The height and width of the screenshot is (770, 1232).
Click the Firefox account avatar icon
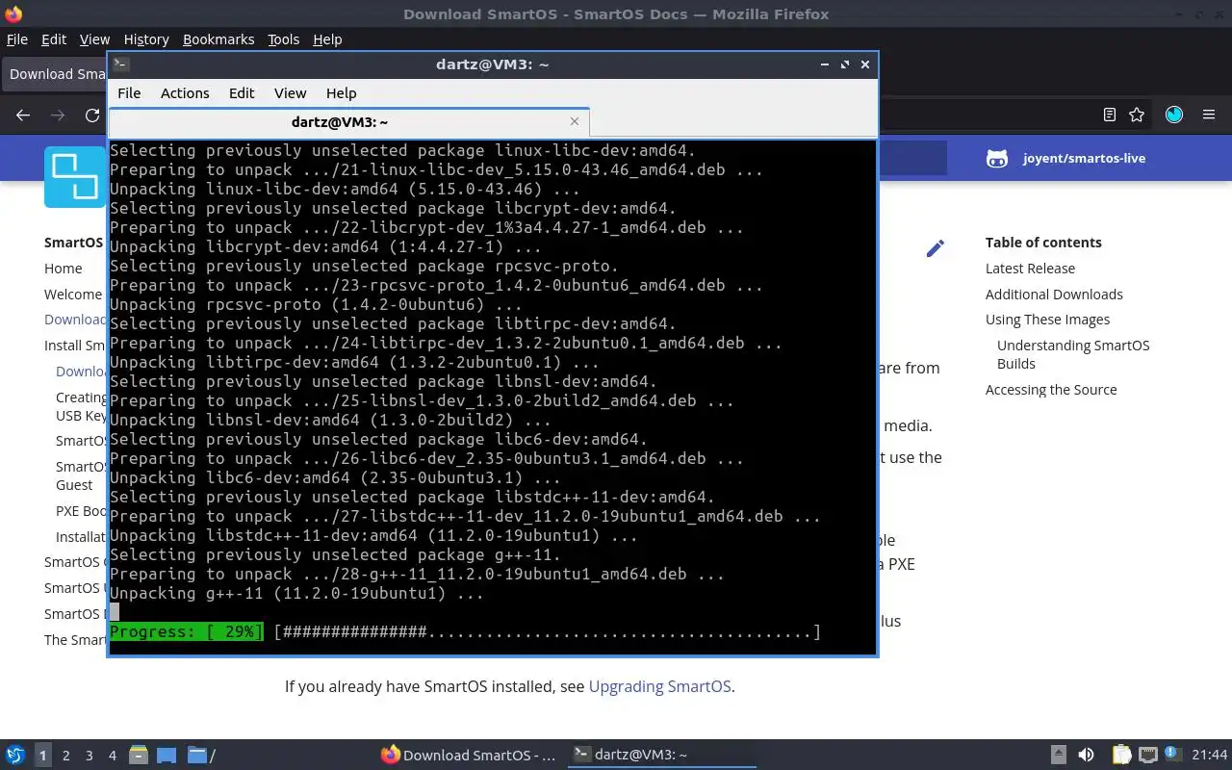[1174, 115]
